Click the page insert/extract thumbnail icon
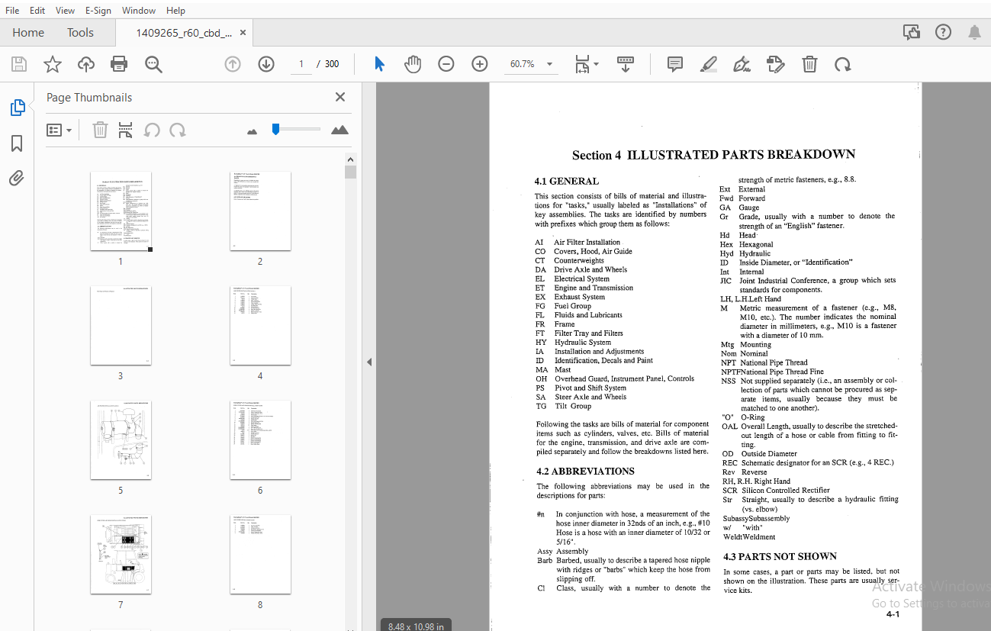991x631 pixels. (126, 130)
